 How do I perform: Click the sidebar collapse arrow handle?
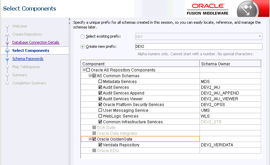(69, 21)
